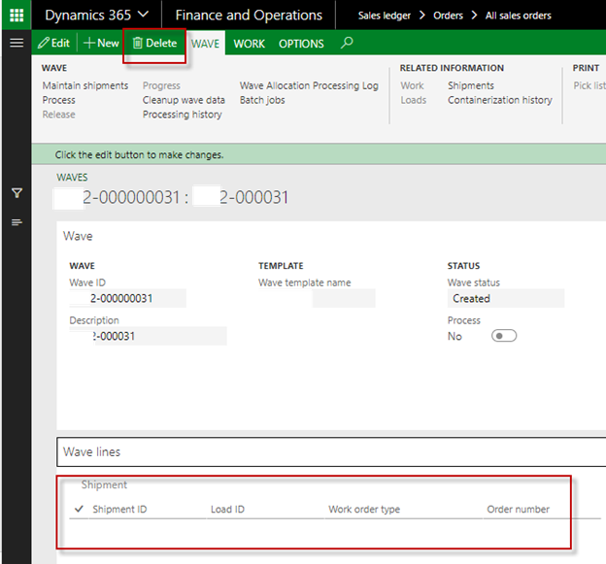Show the list lines icon below the filter

[17, 222]
